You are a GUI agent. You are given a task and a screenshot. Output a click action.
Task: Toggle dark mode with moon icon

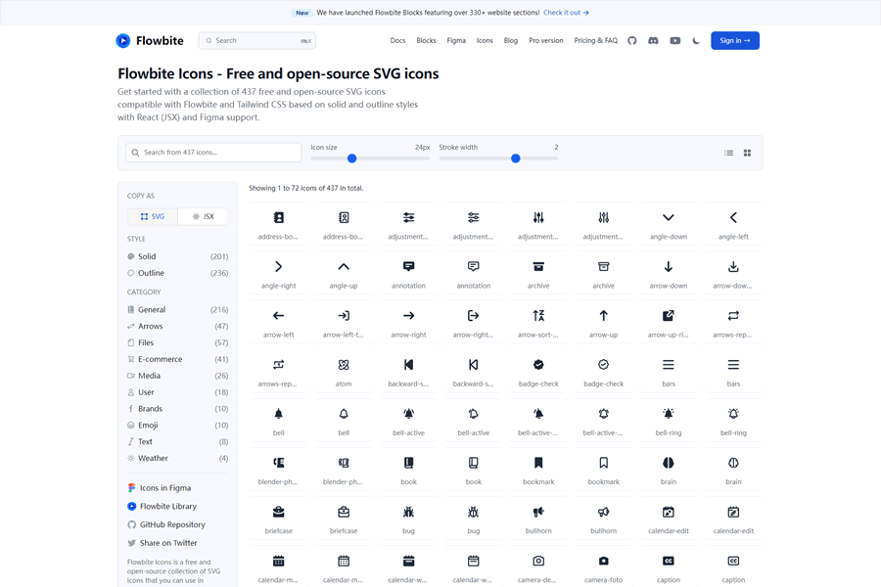[x=696, y=41]
